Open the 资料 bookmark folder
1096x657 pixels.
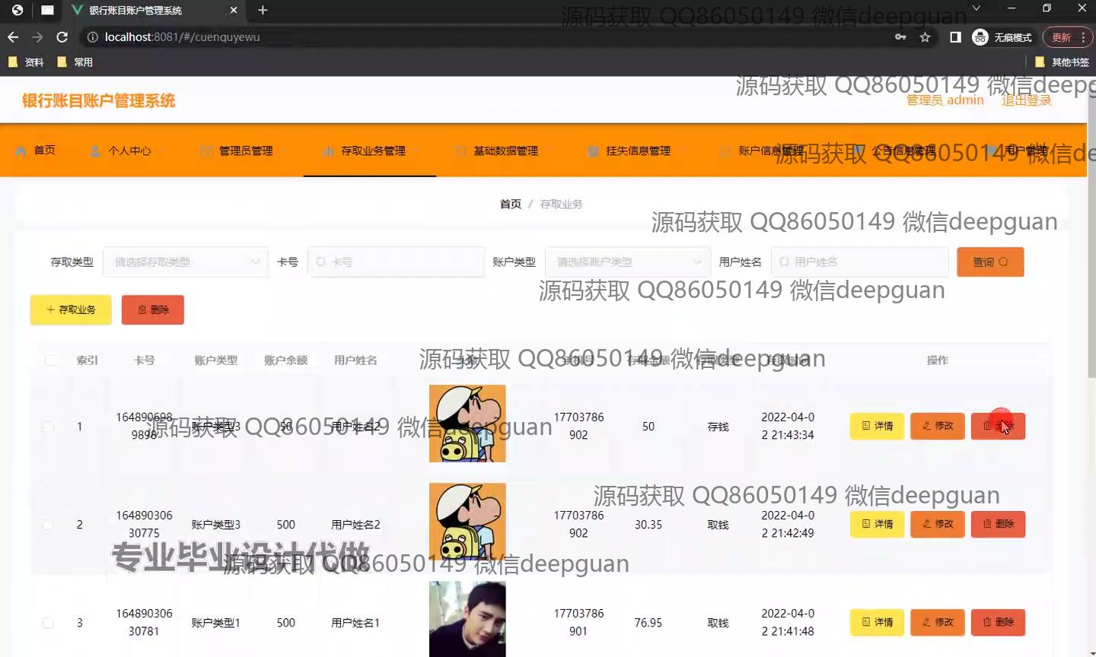click(26, 62)
